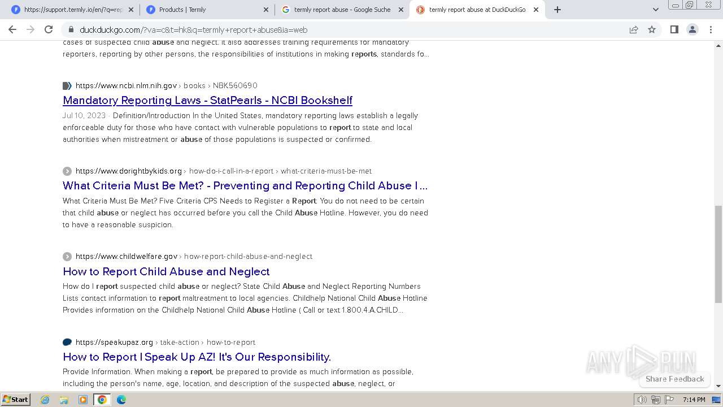Open the Windows Start menu
Image resolution: width=723 pixels, height=407 pixels.
tap(15, 399)
